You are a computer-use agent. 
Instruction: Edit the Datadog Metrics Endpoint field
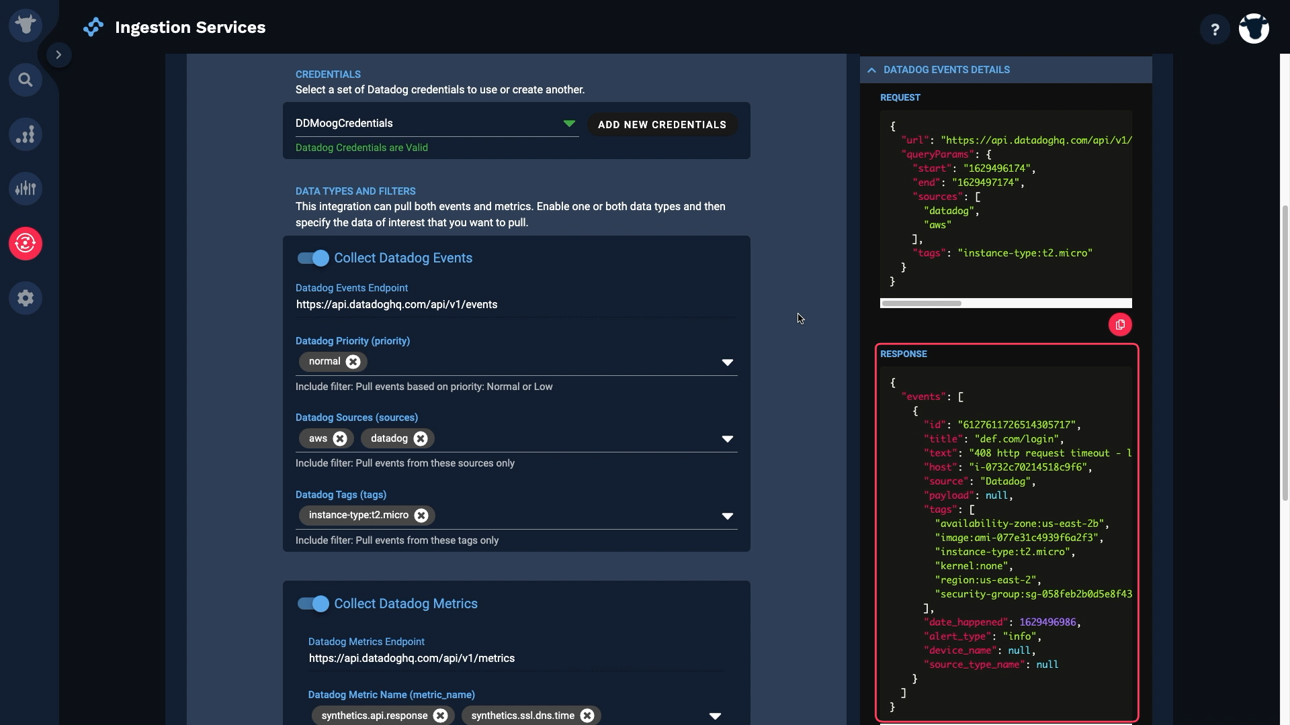click(516, 659)
